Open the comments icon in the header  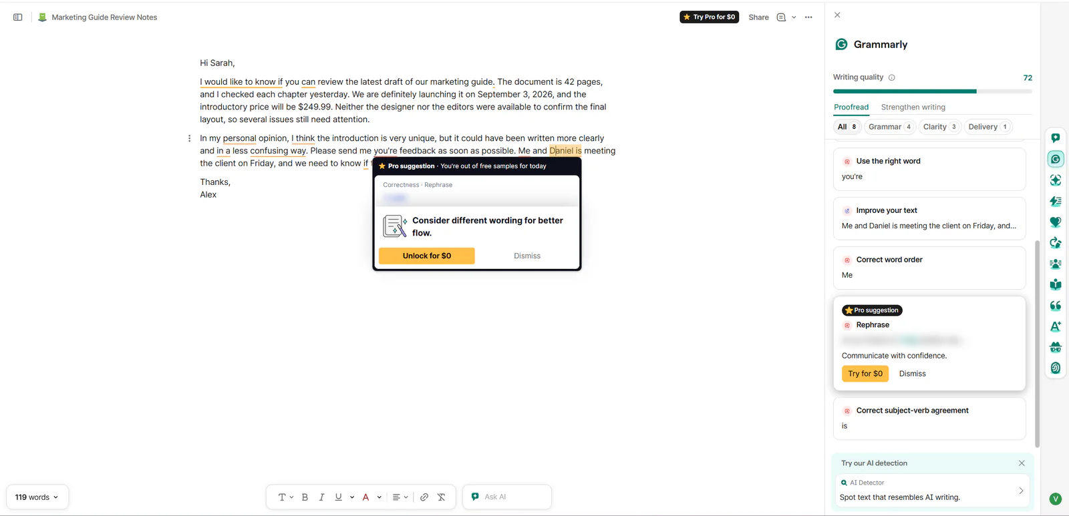click(781, 17)
